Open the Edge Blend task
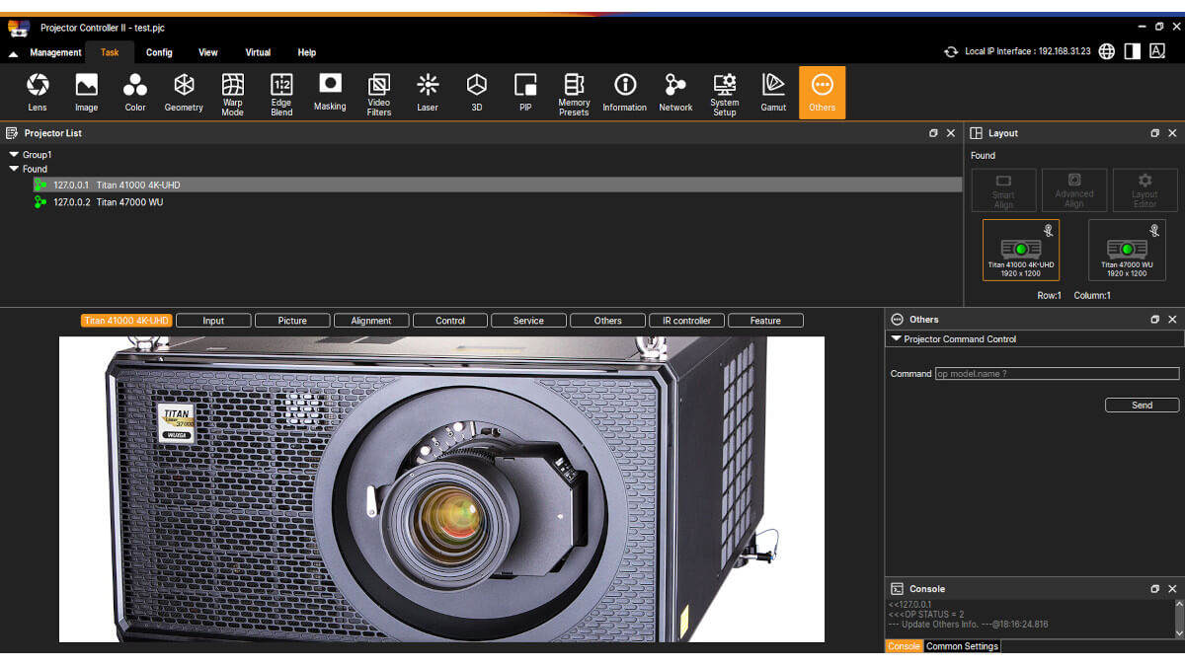The height and width of the screenshot is (666, 1185). click(x=281, y=93)
